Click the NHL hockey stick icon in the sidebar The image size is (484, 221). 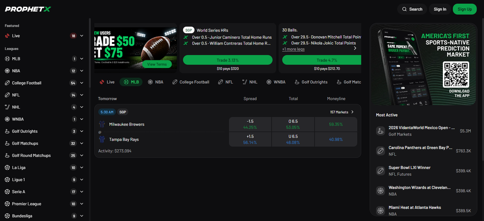8,107
